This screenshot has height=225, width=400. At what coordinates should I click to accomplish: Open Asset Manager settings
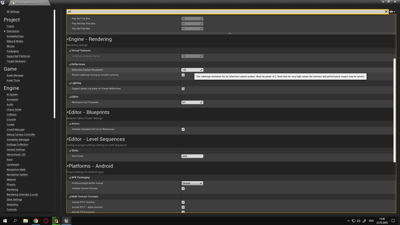[x=15, y=75]
